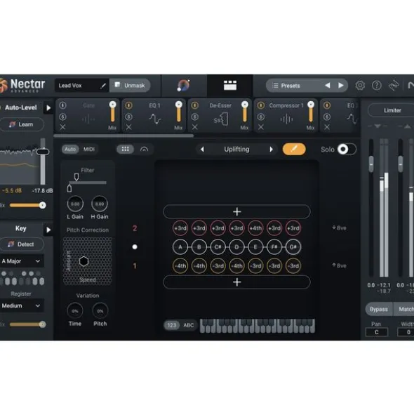Click the down 8ve octave arrow
414x415 pixels.
click(339, 228)
